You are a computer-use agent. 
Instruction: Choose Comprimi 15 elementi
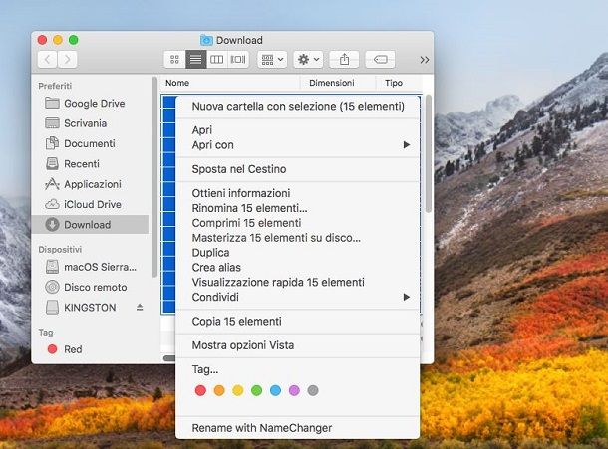coord(297,223)
